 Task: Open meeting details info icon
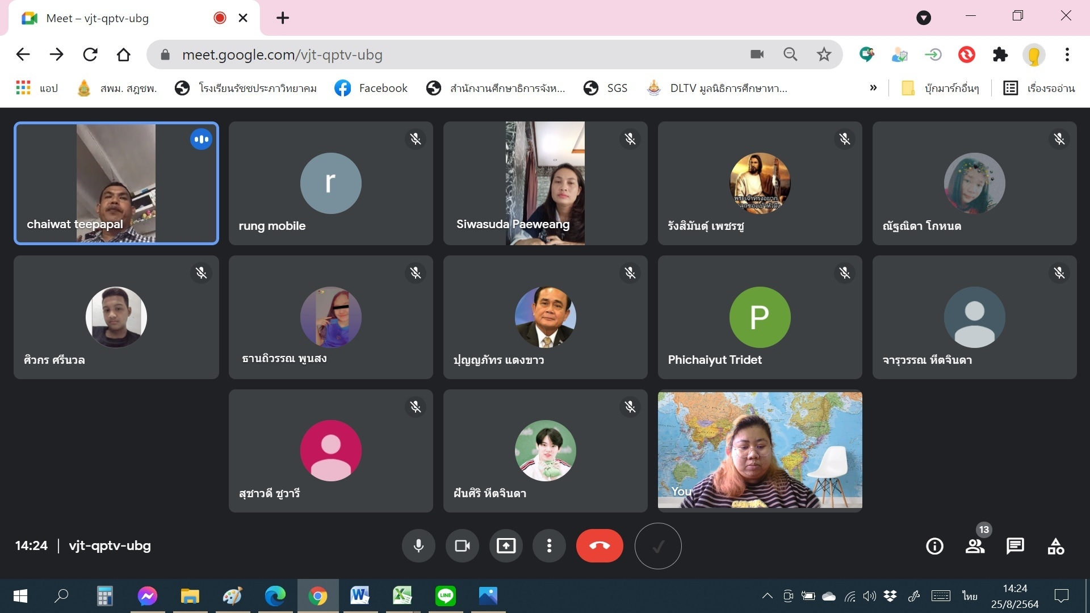point(934,546)
